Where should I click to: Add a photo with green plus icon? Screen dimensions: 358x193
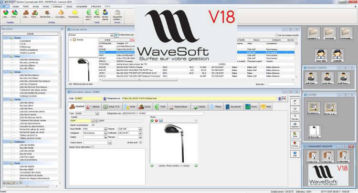point(152,120)
